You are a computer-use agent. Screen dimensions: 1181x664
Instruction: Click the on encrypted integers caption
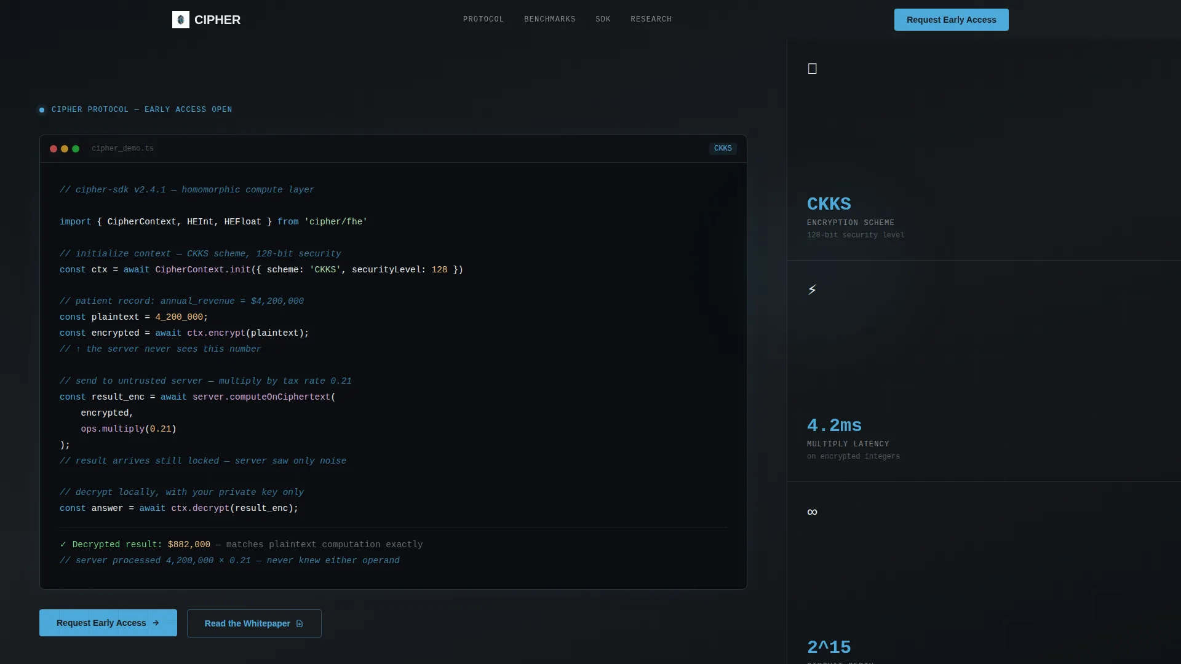853,456
